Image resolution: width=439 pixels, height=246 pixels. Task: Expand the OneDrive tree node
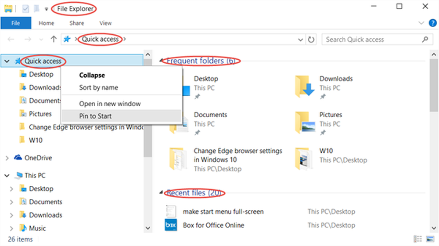tap(7, 158)
